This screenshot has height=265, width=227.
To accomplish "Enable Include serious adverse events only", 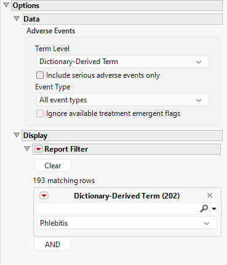I will point(40,75).
